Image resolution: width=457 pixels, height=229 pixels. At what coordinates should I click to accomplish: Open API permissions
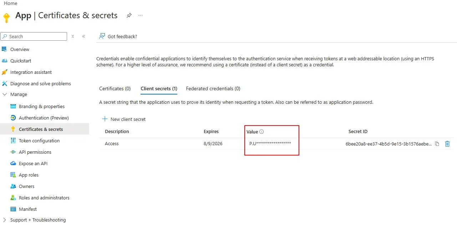pyautogui.click(x=35, y=152)
